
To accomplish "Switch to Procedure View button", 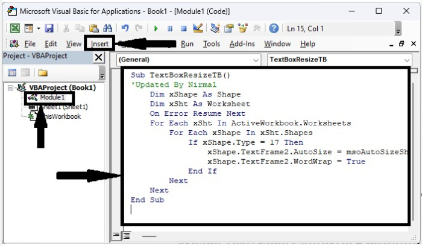I will tap(116, 236).
